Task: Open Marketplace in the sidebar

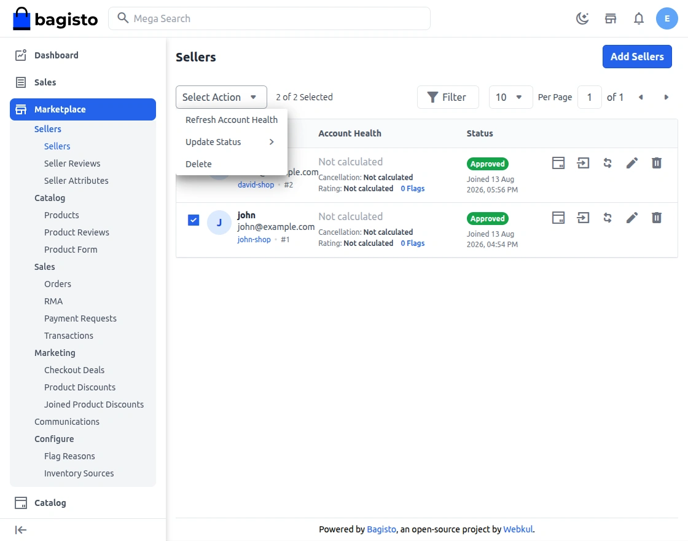Action: pyautogui.click(x=83, y=109)
